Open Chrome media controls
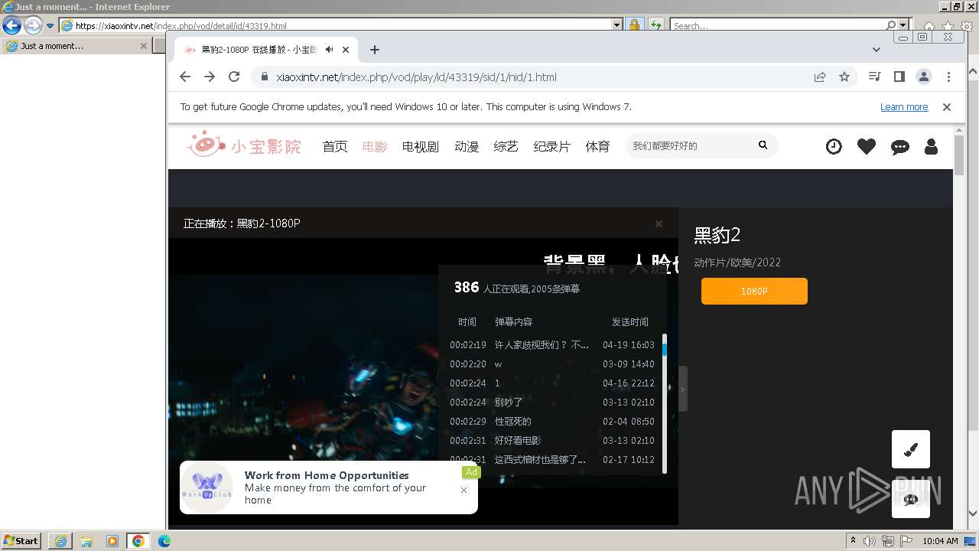This screenshot has width=979, height=551. click(875, 77)
